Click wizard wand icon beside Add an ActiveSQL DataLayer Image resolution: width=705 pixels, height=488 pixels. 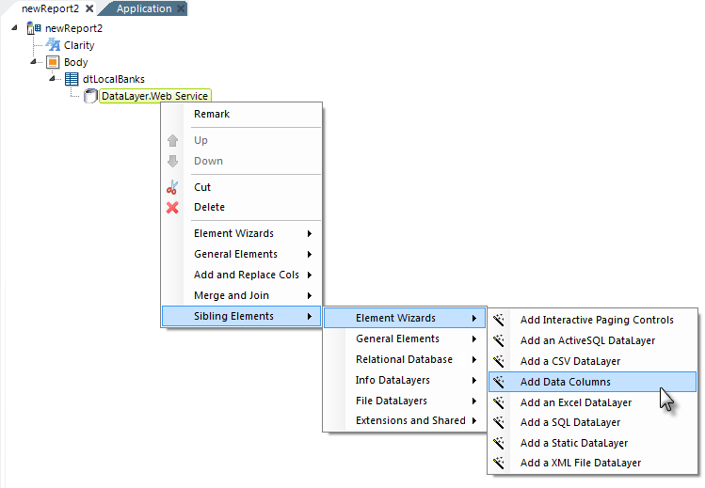[499, 340]
